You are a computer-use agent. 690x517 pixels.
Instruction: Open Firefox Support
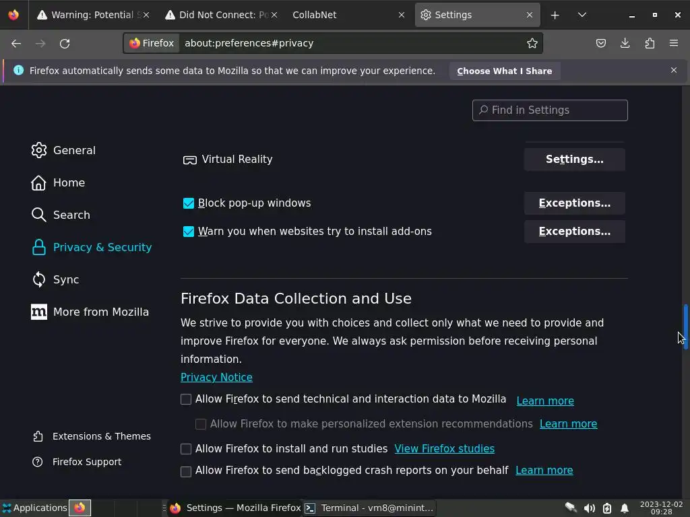pyautogui.click(x=77, y=462)
